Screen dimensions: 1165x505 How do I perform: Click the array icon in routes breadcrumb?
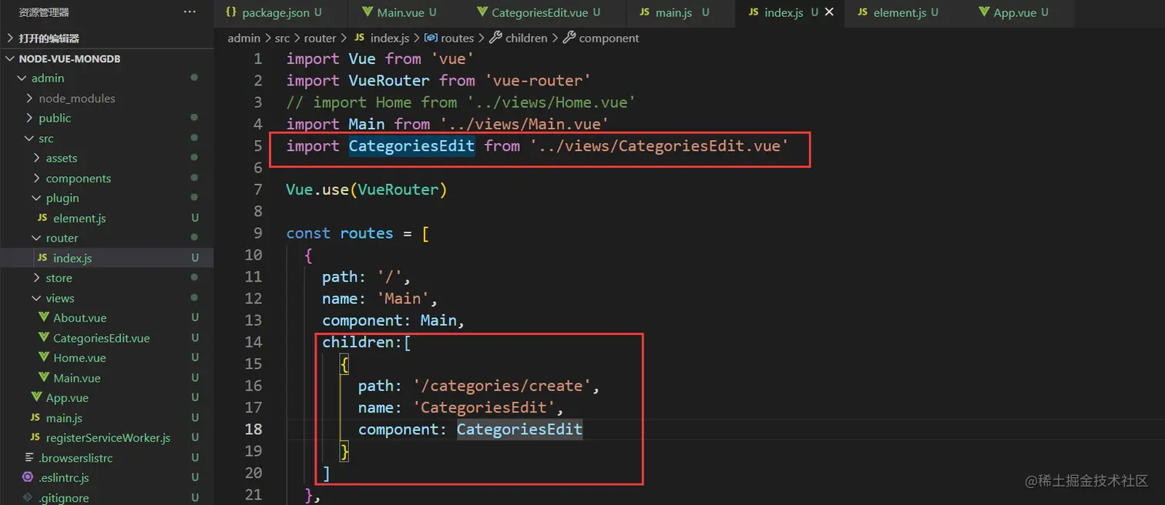431,38
